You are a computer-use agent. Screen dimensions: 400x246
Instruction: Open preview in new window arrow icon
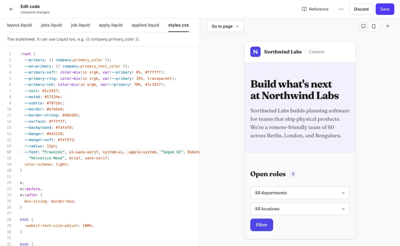[x=387, y=26]
